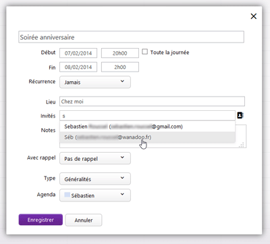Click the Fin date field 08/02/2014
Screen dimensions: 270x244
(x=78, y=67)
